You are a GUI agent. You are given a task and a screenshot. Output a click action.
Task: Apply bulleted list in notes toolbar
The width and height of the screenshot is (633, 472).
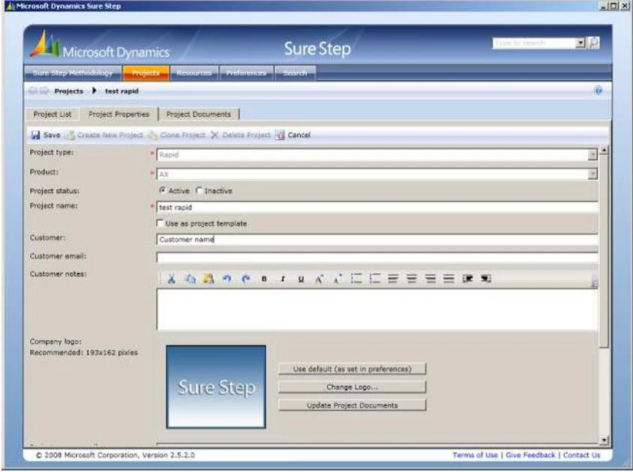(356, 279)
